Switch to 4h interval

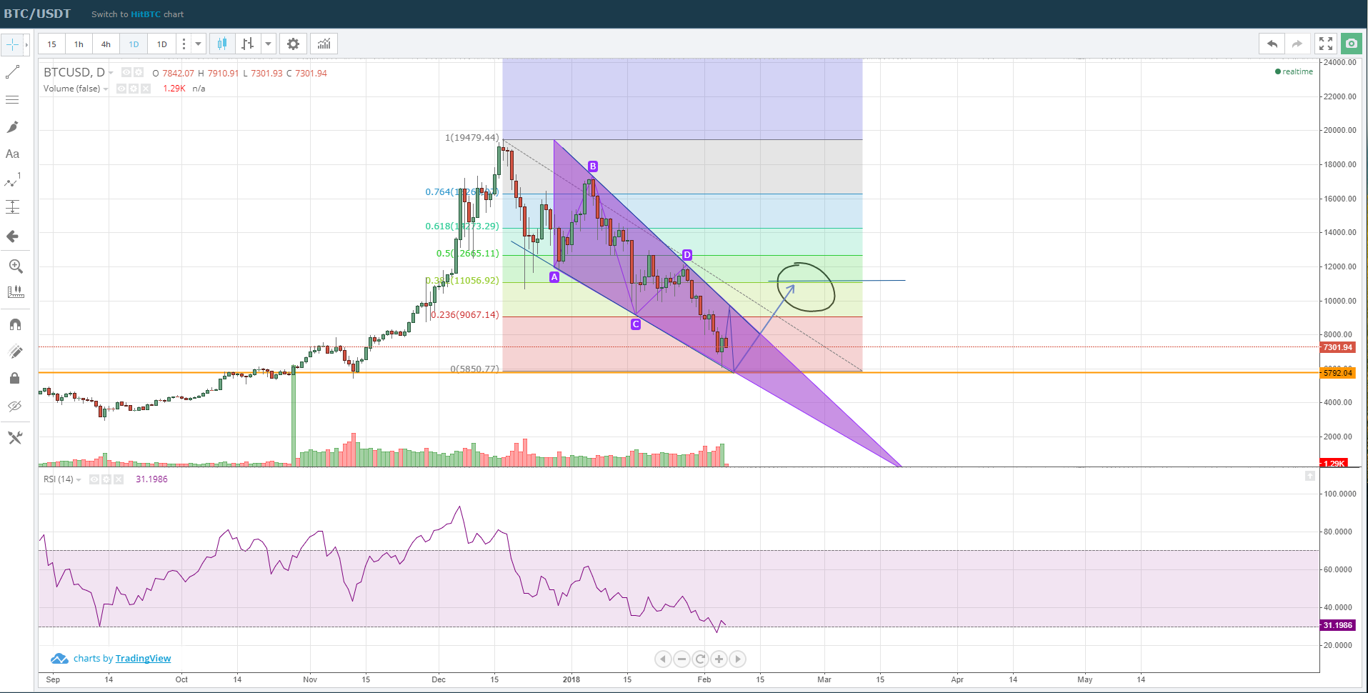point(106,44)
